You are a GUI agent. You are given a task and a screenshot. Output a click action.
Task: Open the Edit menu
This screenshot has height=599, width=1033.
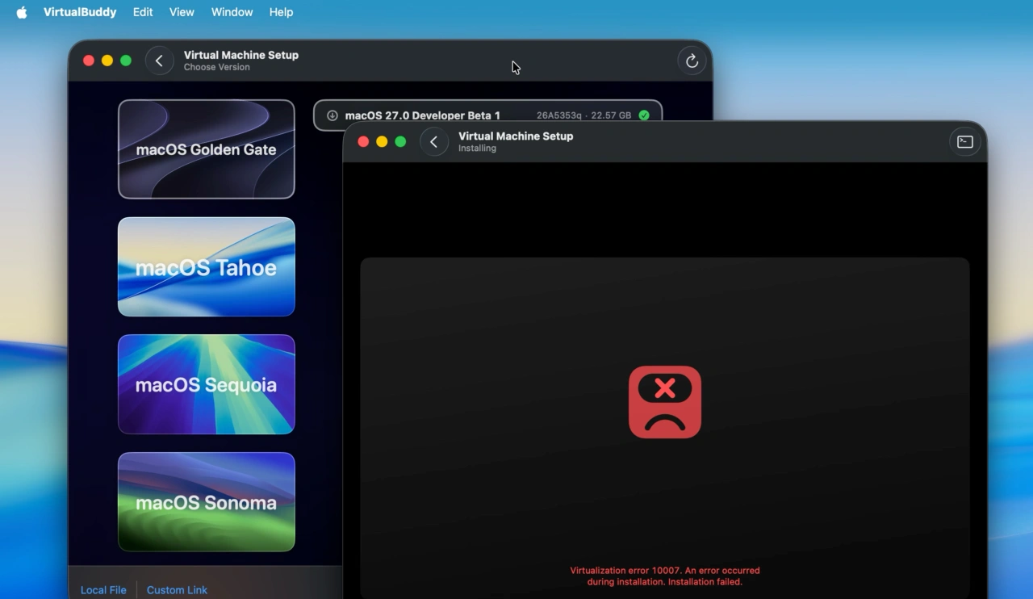point(143,12)
